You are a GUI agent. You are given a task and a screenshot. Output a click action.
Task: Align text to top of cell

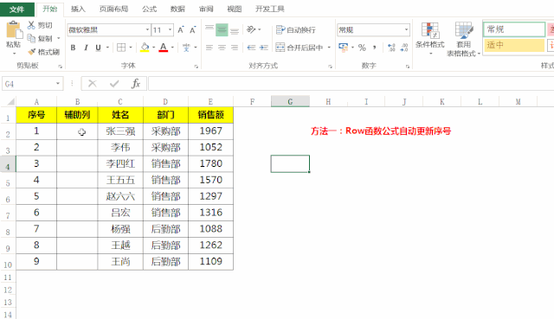(209, 29)
